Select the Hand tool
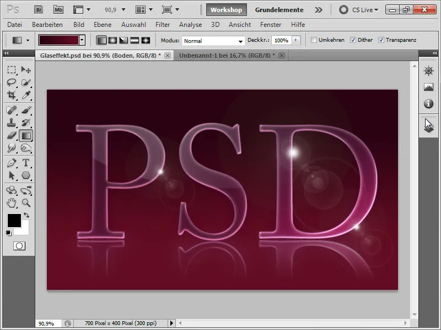This screenshot has height=330, width=441. 12,203
